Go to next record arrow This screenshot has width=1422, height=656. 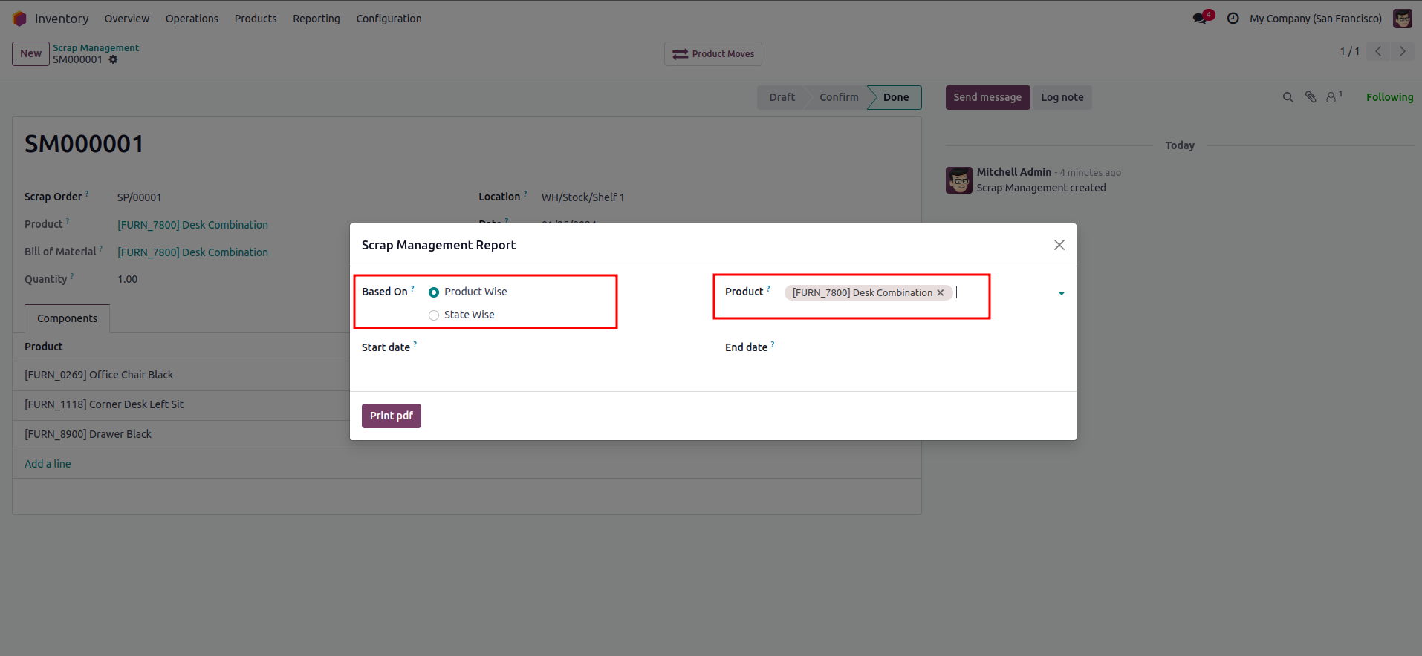pos(1402,52)
